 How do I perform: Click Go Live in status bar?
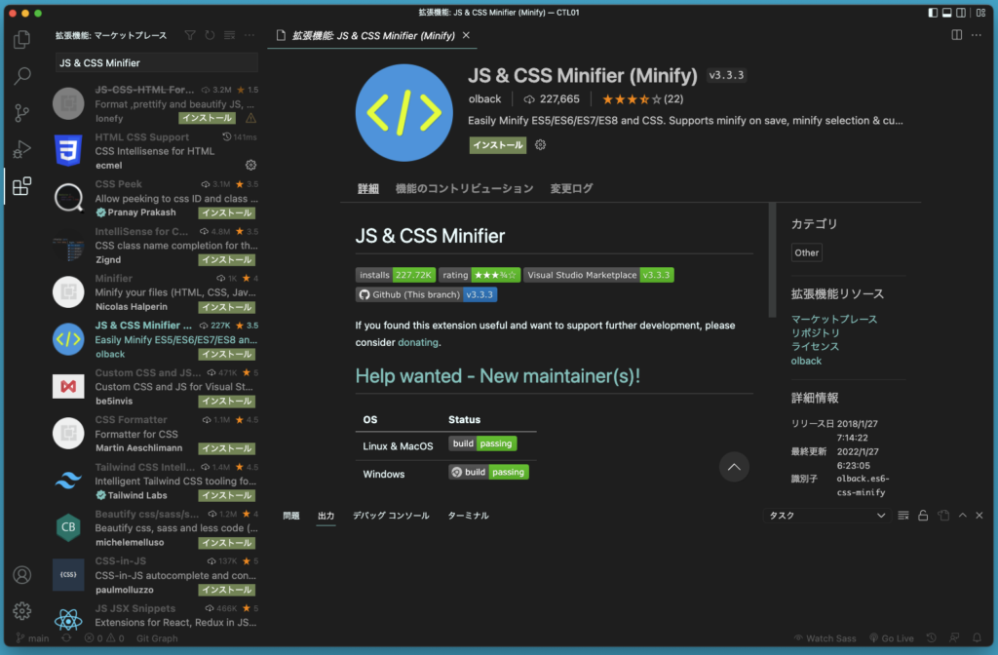click(892, 637)
